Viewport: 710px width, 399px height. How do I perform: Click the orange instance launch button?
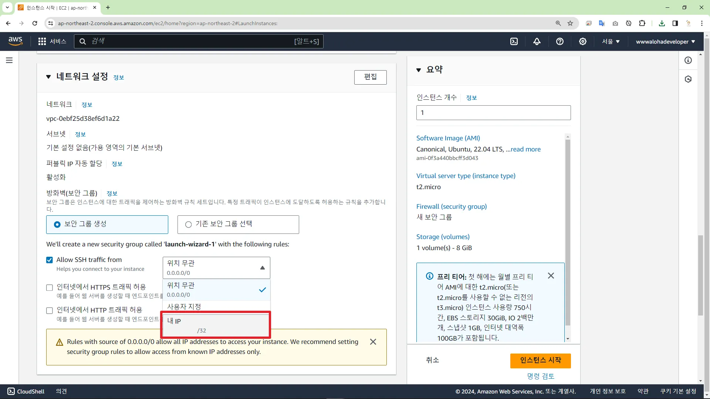coord(540,361)
